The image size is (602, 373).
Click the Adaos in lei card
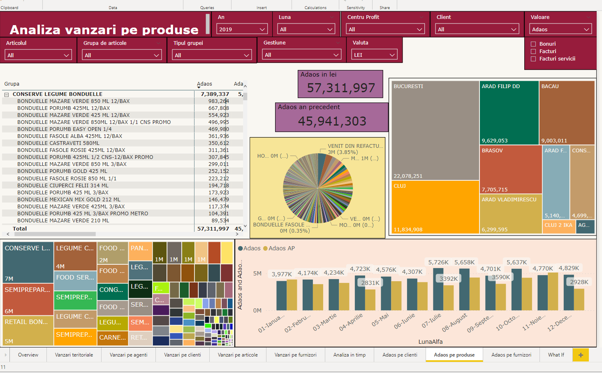340,84
